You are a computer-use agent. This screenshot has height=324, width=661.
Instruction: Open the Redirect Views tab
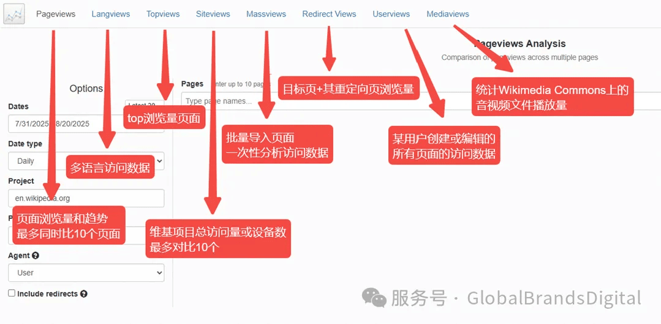[329, 14]
